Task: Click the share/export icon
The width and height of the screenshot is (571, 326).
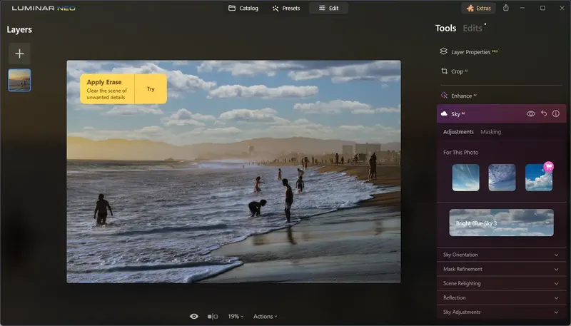Action: pyautogui.click(x=506, y=8)
